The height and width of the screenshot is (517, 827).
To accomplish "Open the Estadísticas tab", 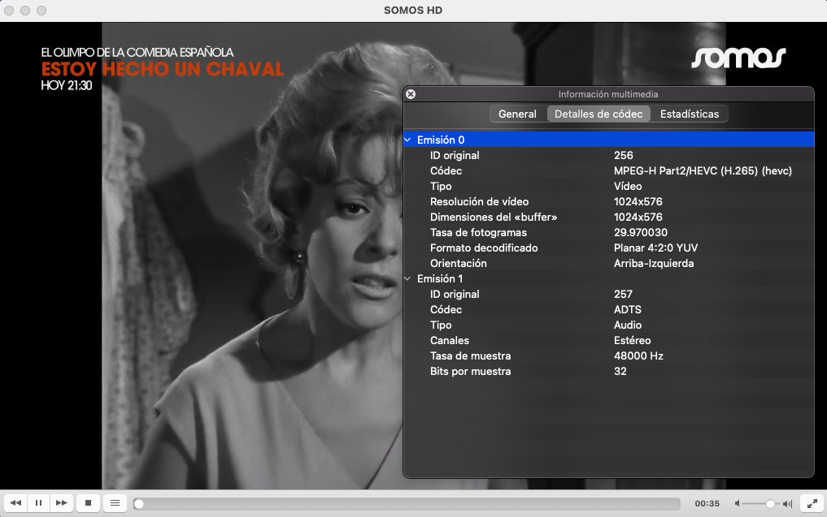I will click(690, 114).
